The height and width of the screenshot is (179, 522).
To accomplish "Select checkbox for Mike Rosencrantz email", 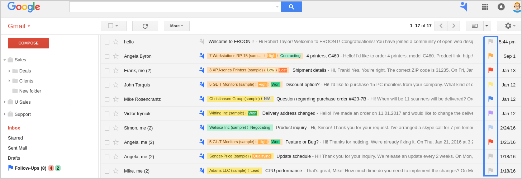I will (x=107, y=99).
